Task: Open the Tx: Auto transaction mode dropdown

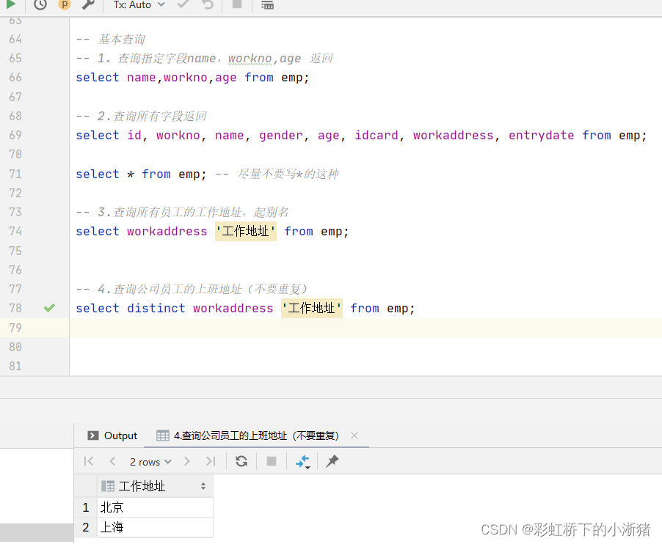Action: [137, 6]
